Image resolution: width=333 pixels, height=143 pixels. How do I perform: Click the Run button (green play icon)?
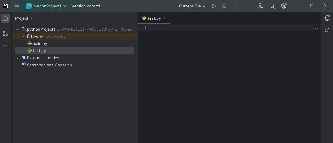[x=214, y=6]
